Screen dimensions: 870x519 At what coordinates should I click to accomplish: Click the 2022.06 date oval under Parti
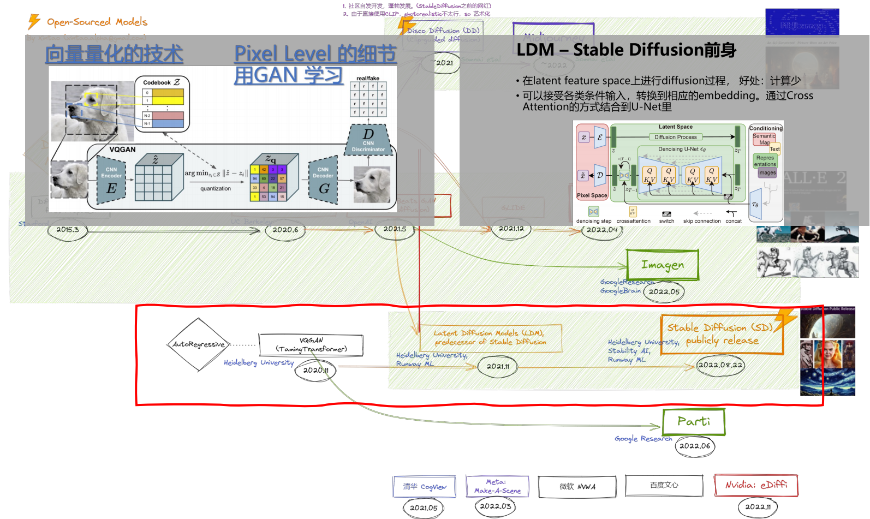pos(695,446)
